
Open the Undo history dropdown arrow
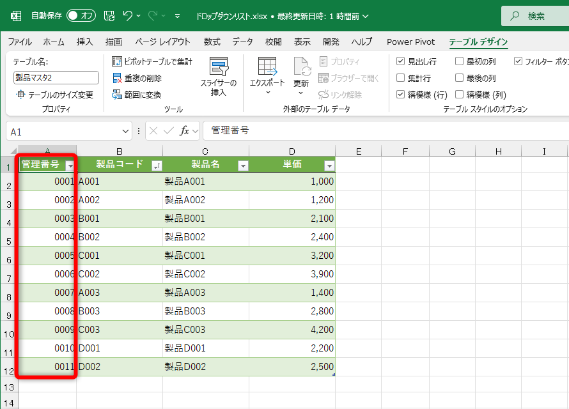tap(138, 16)
